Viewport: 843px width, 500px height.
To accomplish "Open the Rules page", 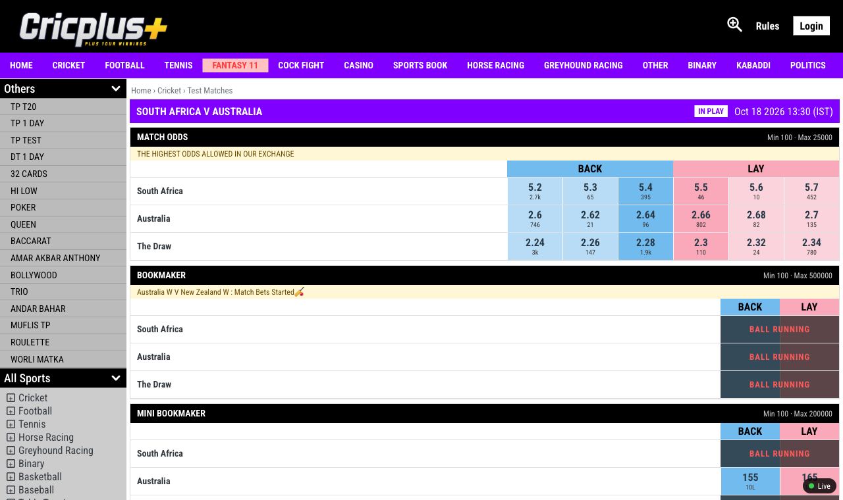I will [x=767, y=26].
